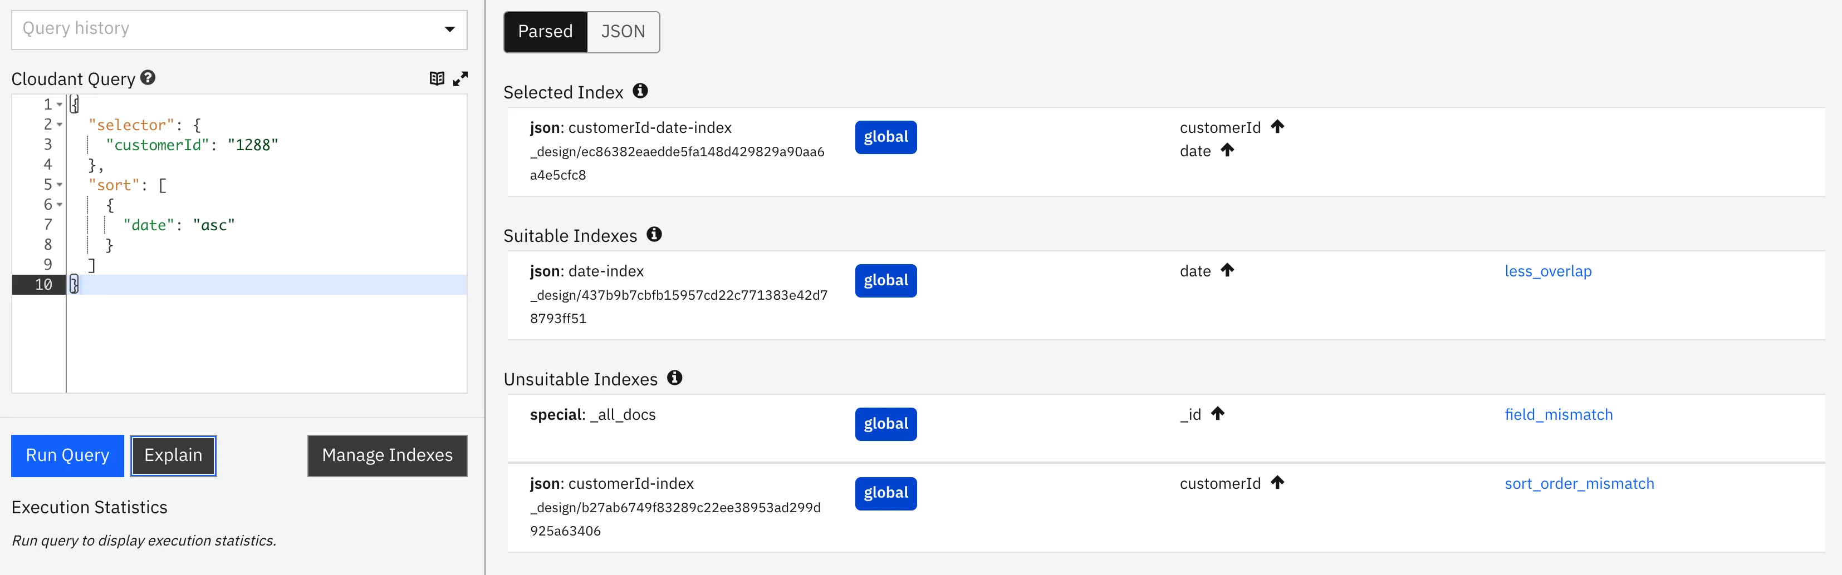The height and width of the screenshot is (575, 1842).
Task: Open the field_mismatch reason link
Action: [1558, 414]
